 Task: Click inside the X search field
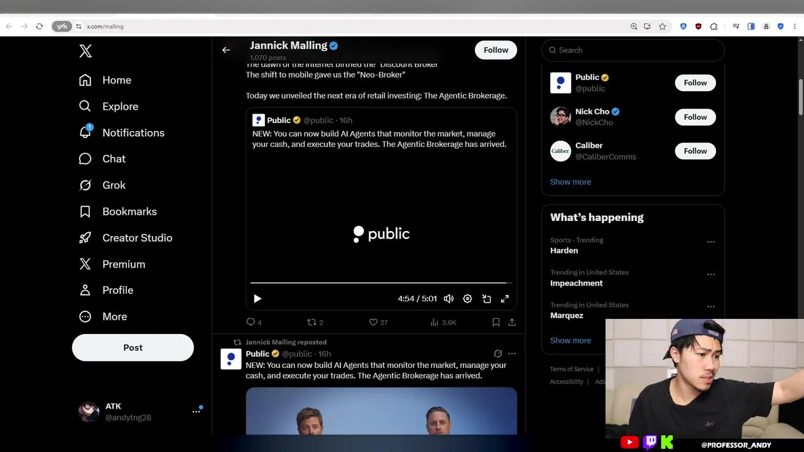633,50
